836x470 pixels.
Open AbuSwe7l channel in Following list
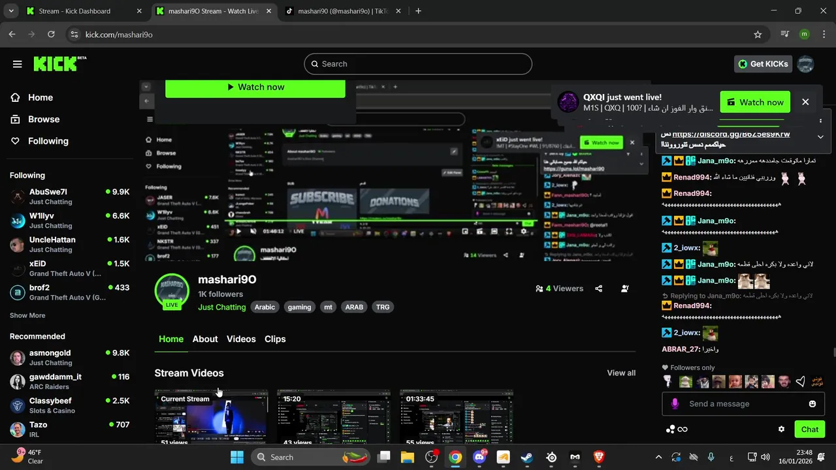[69, 196]
